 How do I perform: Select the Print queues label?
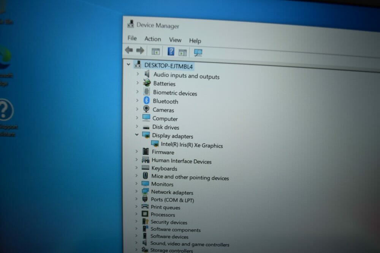point(165,207)
